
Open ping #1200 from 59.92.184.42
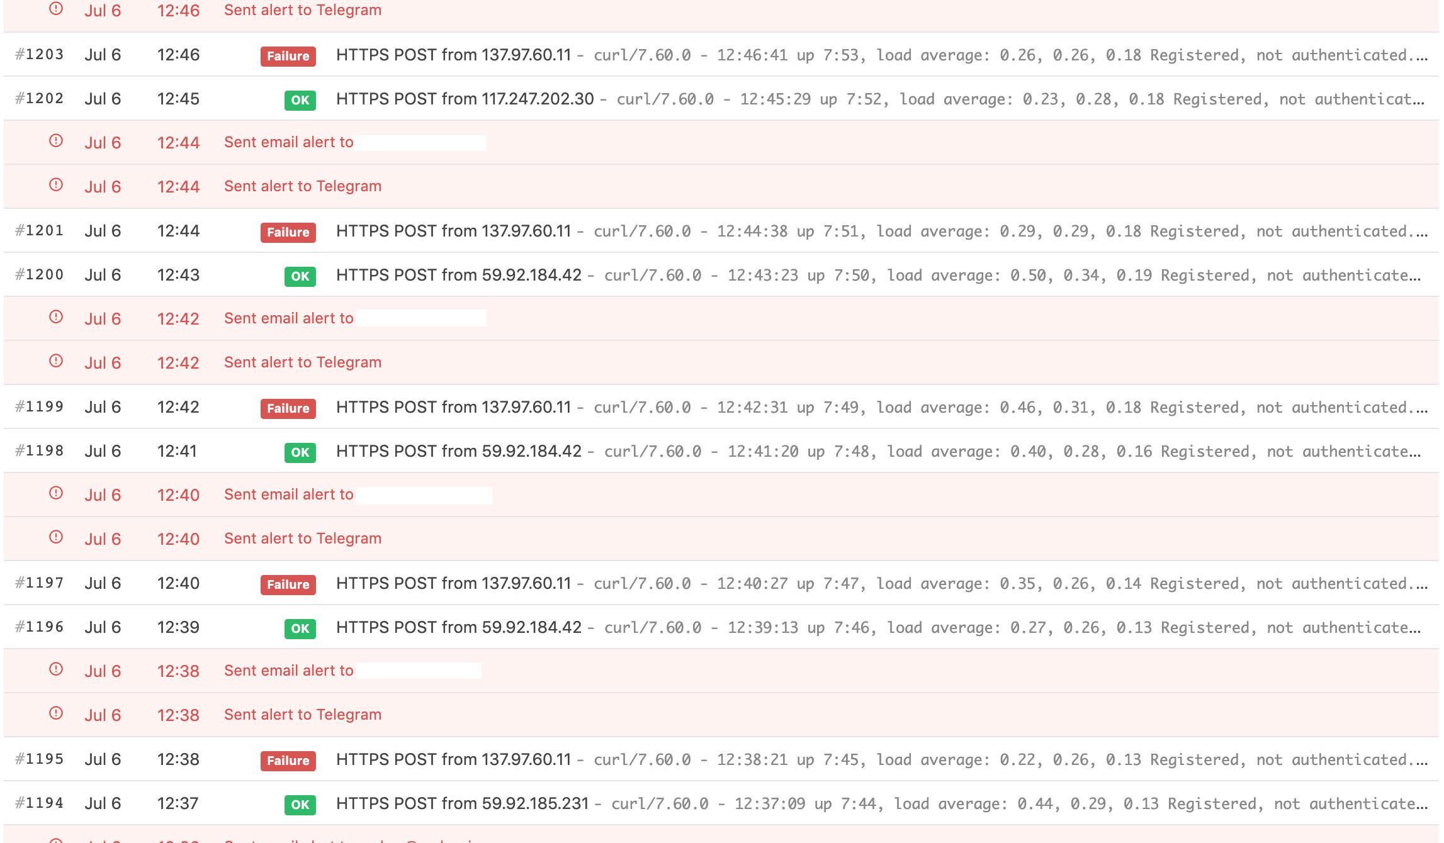tap(721, 275)
